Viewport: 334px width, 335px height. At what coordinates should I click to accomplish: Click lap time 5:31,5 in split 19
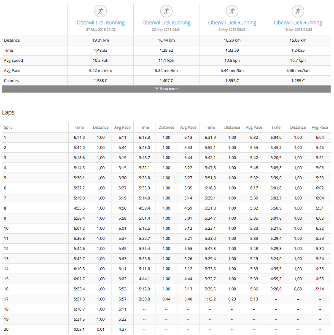coord(79,319)
